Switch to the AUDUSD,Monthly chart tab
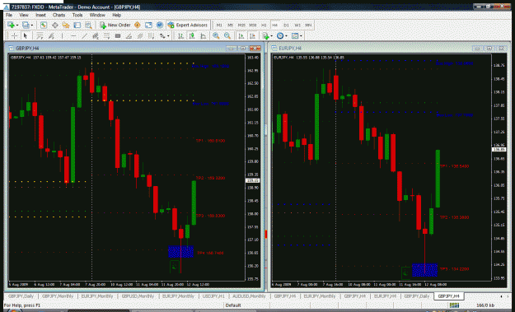The height and width of the screenshot is (312, 515). [249, 296]
